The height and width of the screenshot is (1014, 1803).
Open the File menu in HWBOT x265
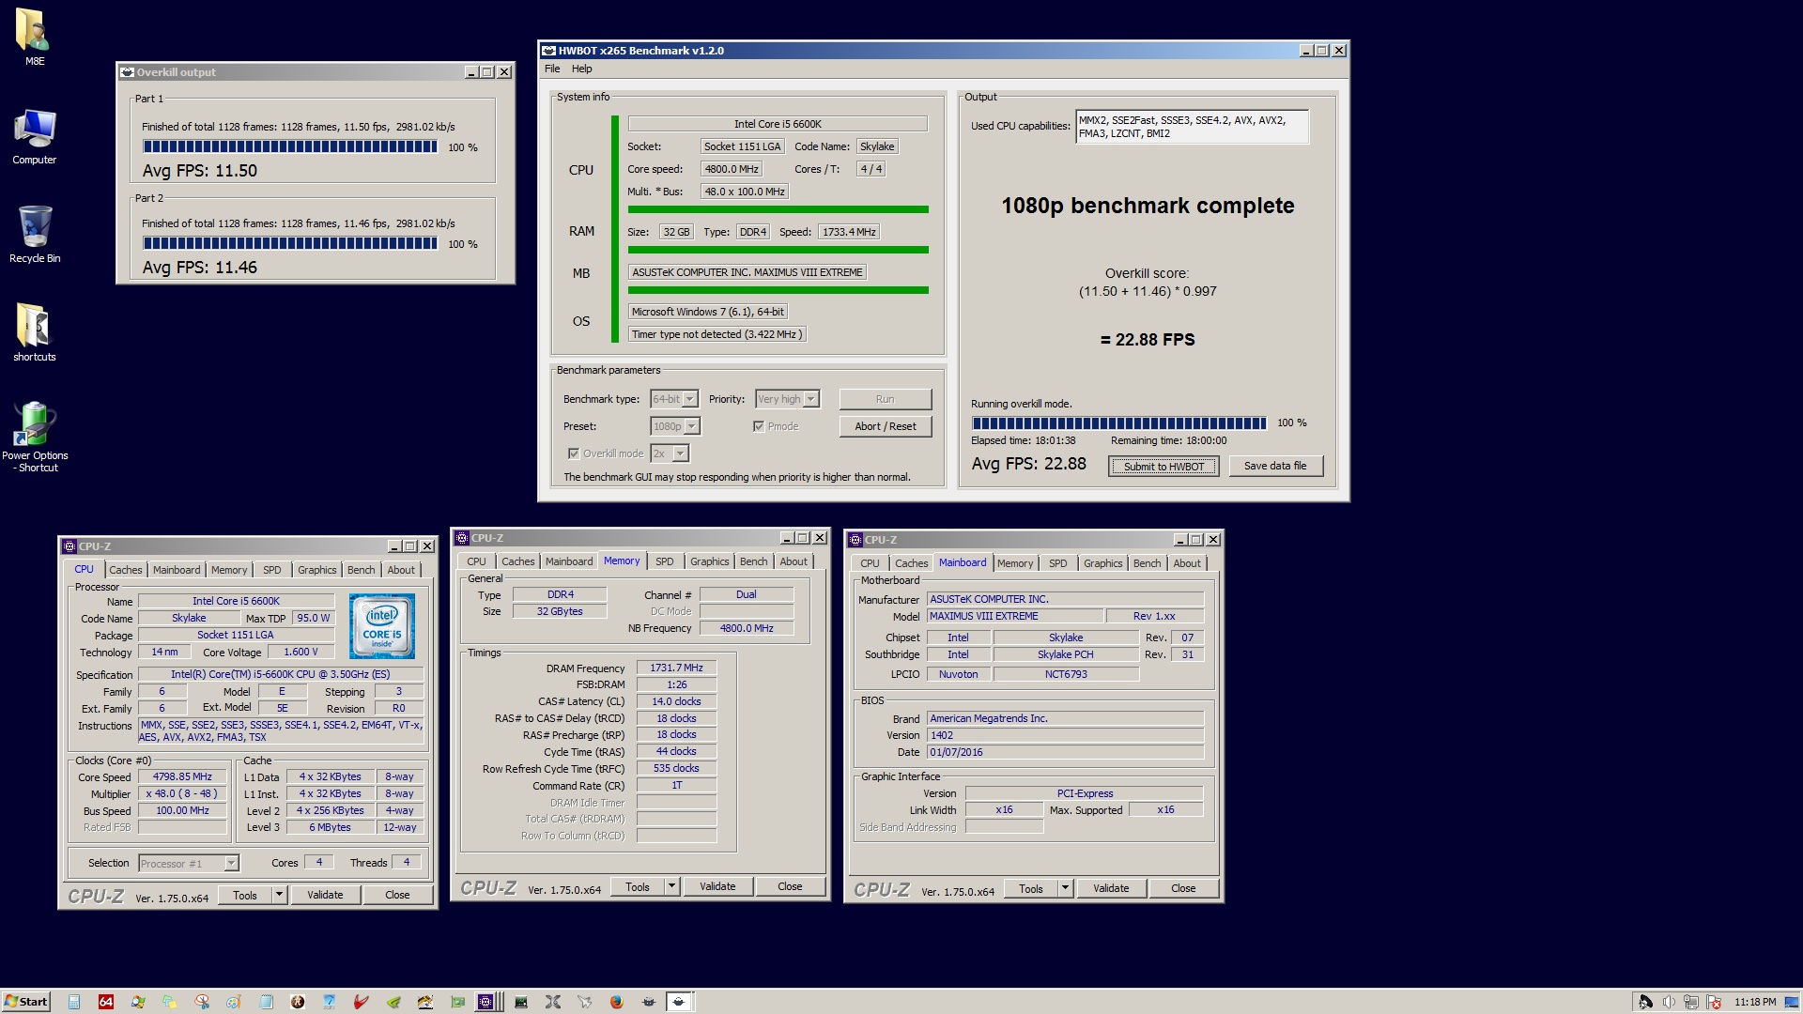552,69
